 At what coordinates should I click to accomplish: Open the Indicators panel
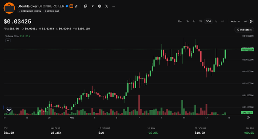point(244,30)
